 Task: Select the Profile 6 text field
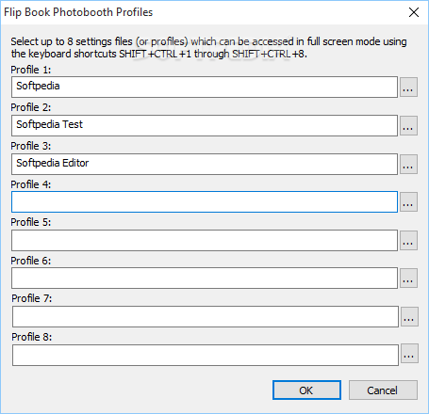click(205, 278)
